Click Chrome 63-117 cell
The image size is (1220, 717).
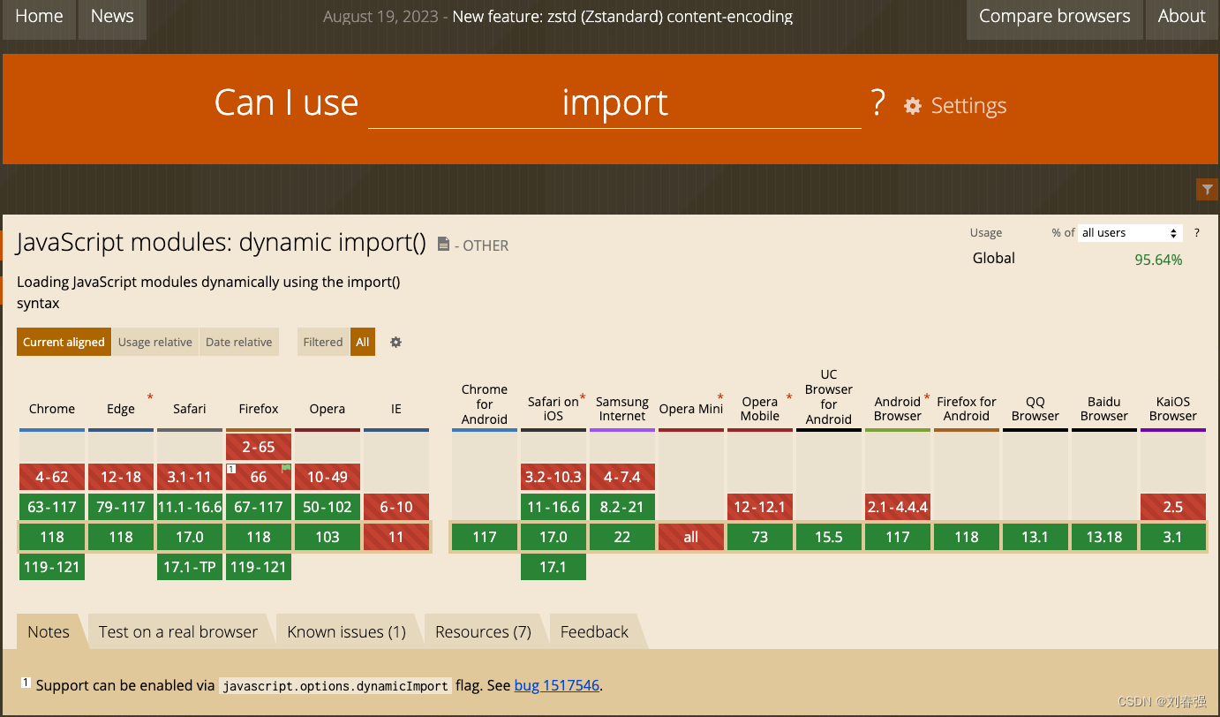pyautogui.click(x=52, y=507)
